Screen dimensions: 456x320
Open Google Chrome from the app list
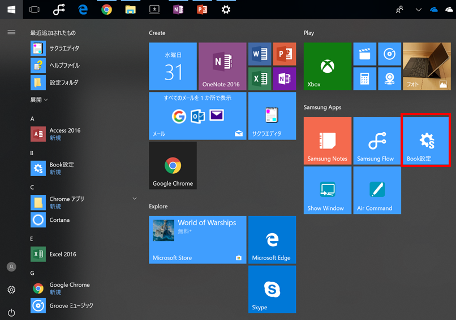click(60, 288)
